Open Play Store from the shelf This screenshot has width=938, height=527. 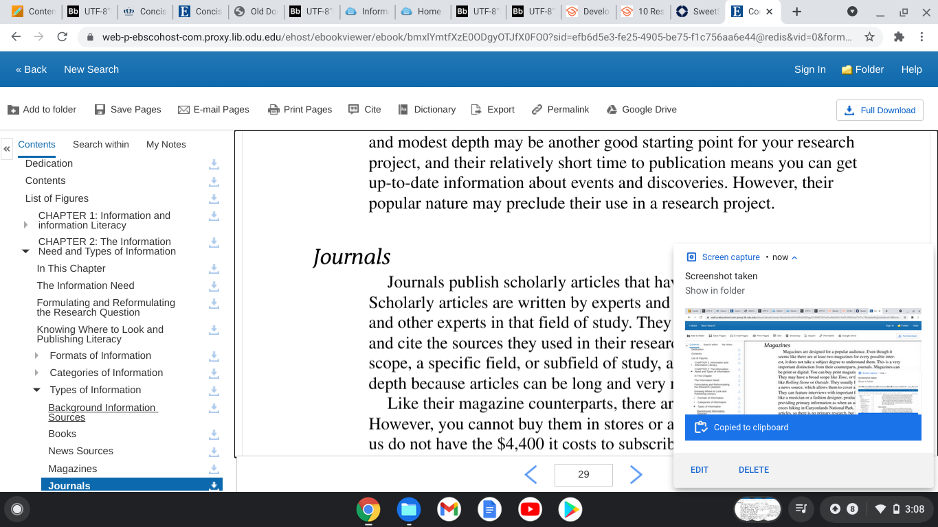(x=570, y=509)
